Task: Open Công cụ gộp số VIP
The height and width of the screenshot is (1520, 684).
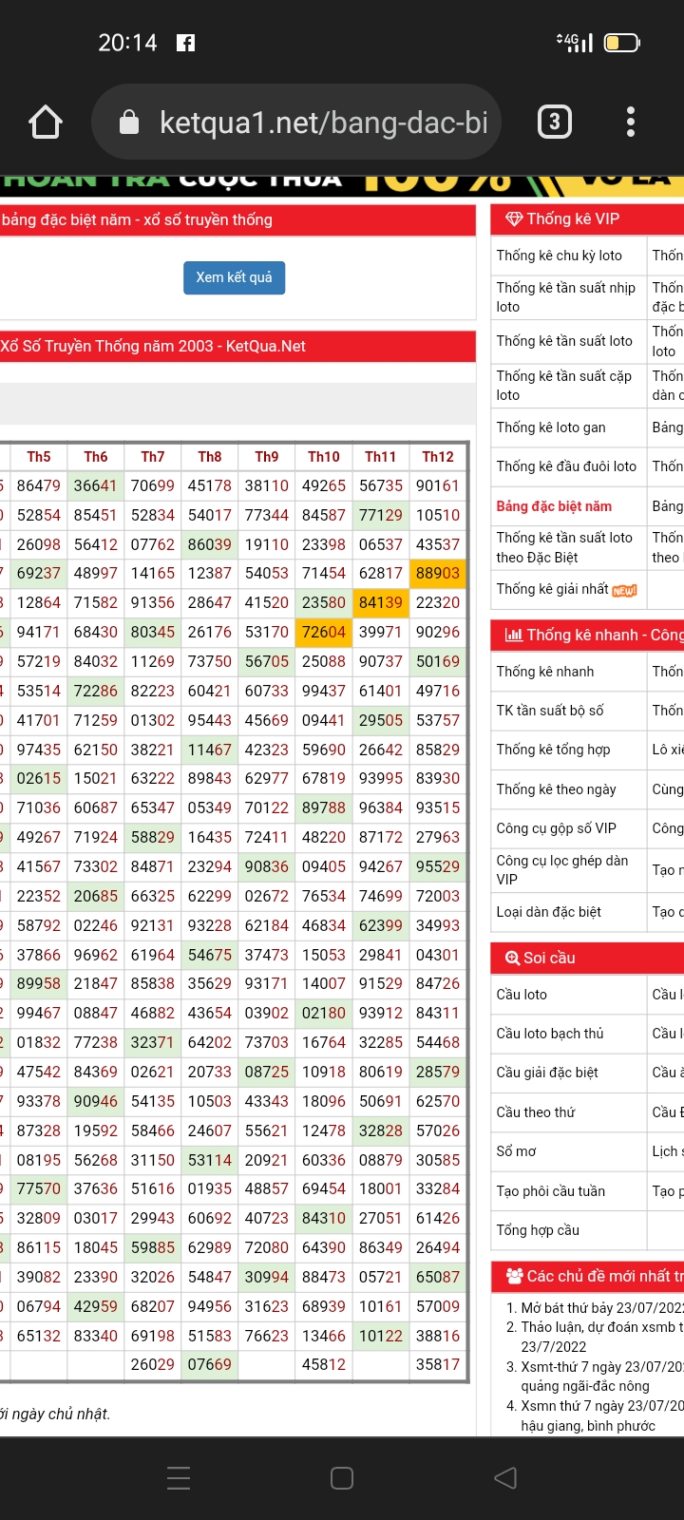Action: pos(556,828)
